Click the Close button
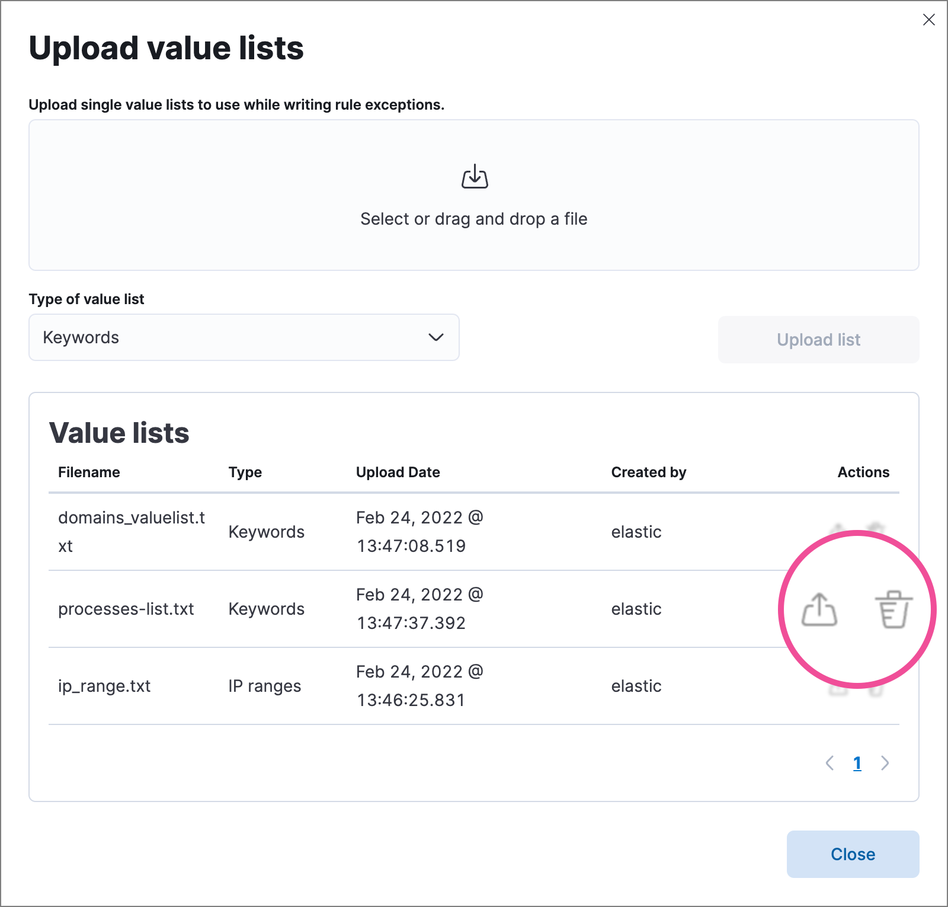The image size is (948, 907). click(x=853, y=854)
